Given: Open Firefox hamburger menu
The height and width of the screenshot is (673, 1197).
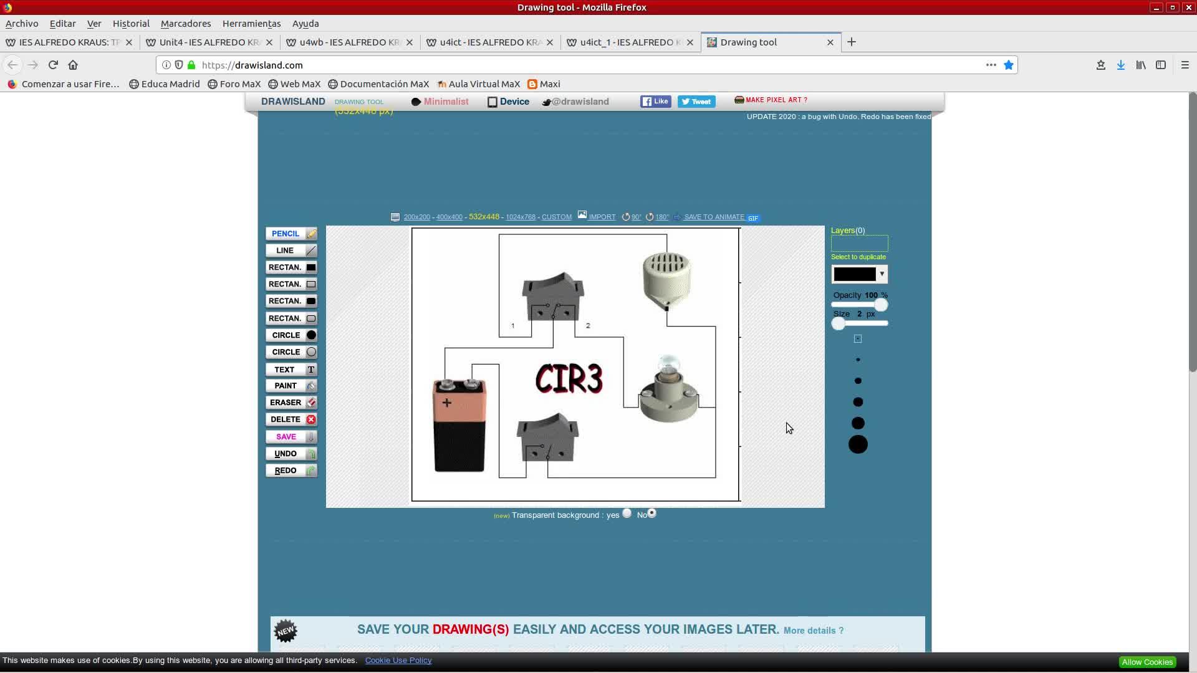Looking at the screenshot, I should (x=1185, y=65).
